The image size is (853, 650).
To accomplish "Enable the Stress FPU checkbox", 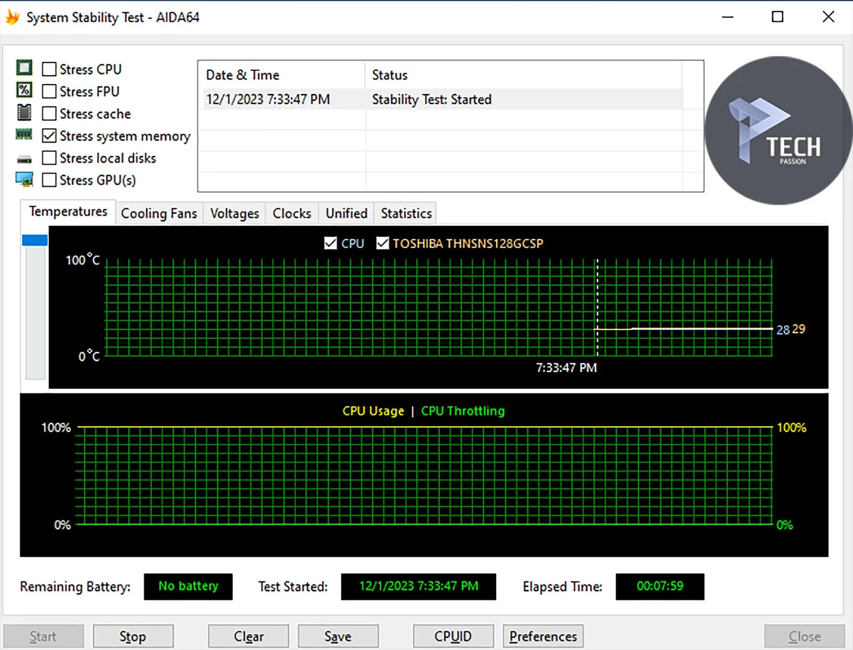I will click(x=49, y=92).
